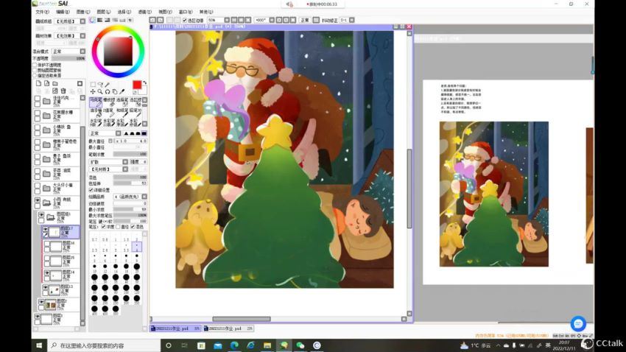
Task: Clear the layer icon next to trash
Action: (55, 91)
